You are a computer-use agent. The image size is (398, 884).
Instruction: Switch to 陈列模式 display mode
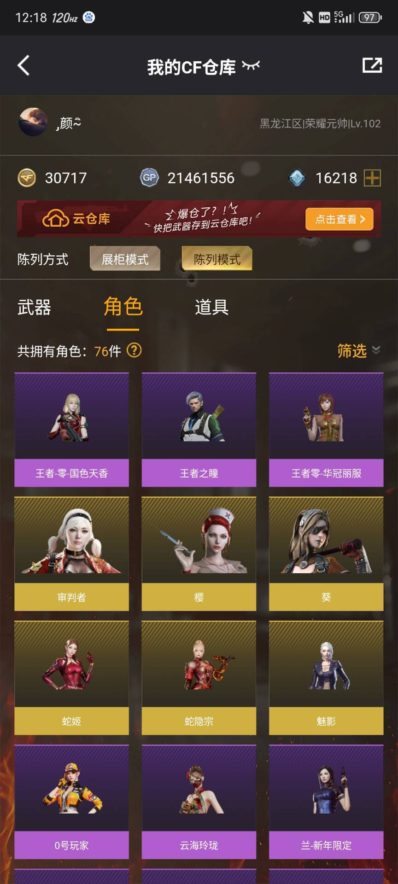[x=217, y=259]
